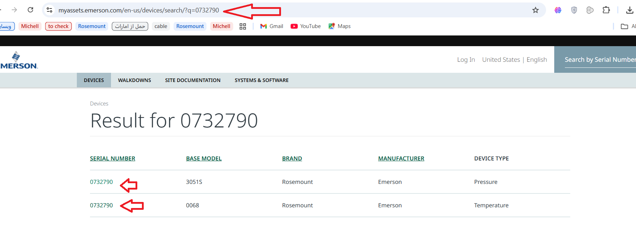Open serial 0732790 in the 0068 row
The width and height of the screenshot is (636, 235).
click(x=101, y=205)
